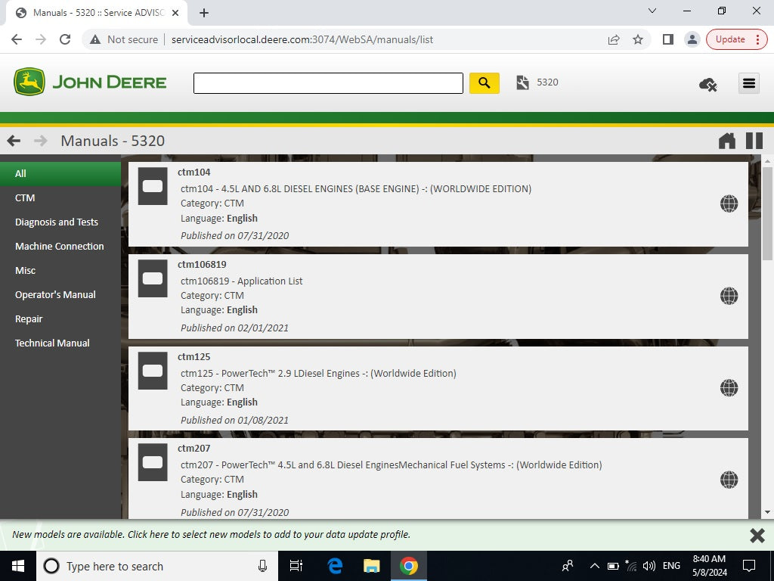The height and width of the screenshot is (581, 774).
Task: Go to home using house icon
Action: click(726, 141)
